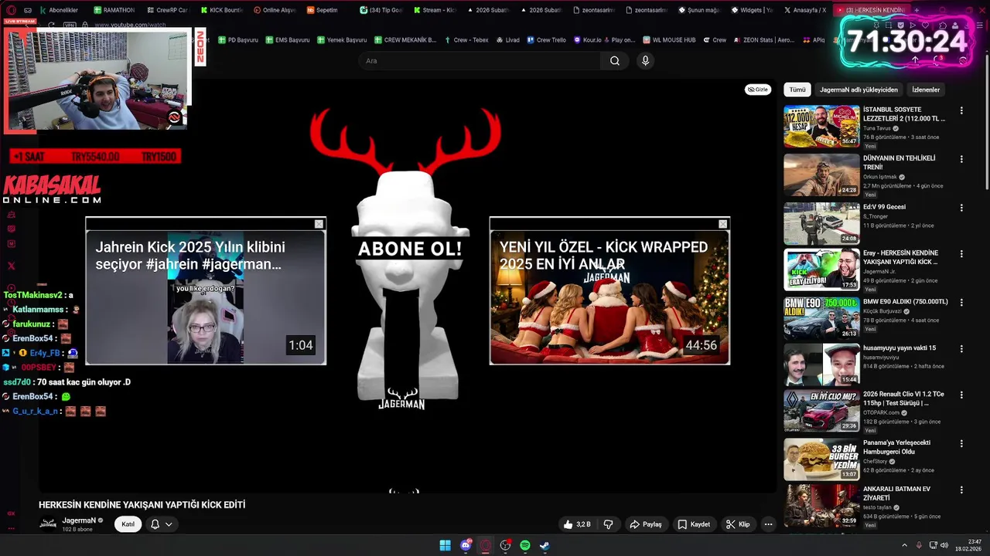Open the EMS Başvuru bookmark
Screen dimensions: 990x556
pos(287,39)
